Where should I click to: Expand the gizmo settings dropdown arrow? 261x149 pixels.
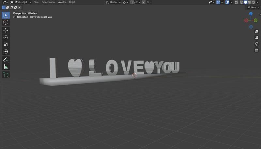coord(222,2)
